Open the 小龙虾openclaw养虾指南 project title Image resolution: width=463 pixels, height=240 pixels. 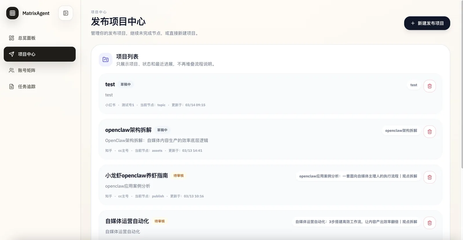pos(137,176)
